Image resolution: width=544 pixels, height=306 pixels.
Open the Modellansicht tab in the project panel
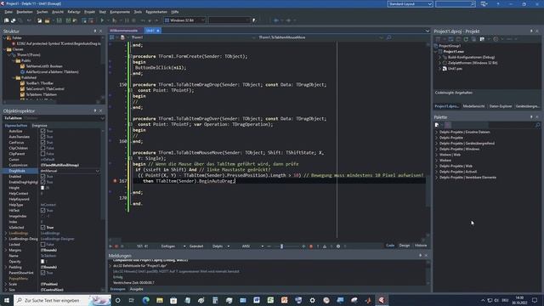[473, 106]
